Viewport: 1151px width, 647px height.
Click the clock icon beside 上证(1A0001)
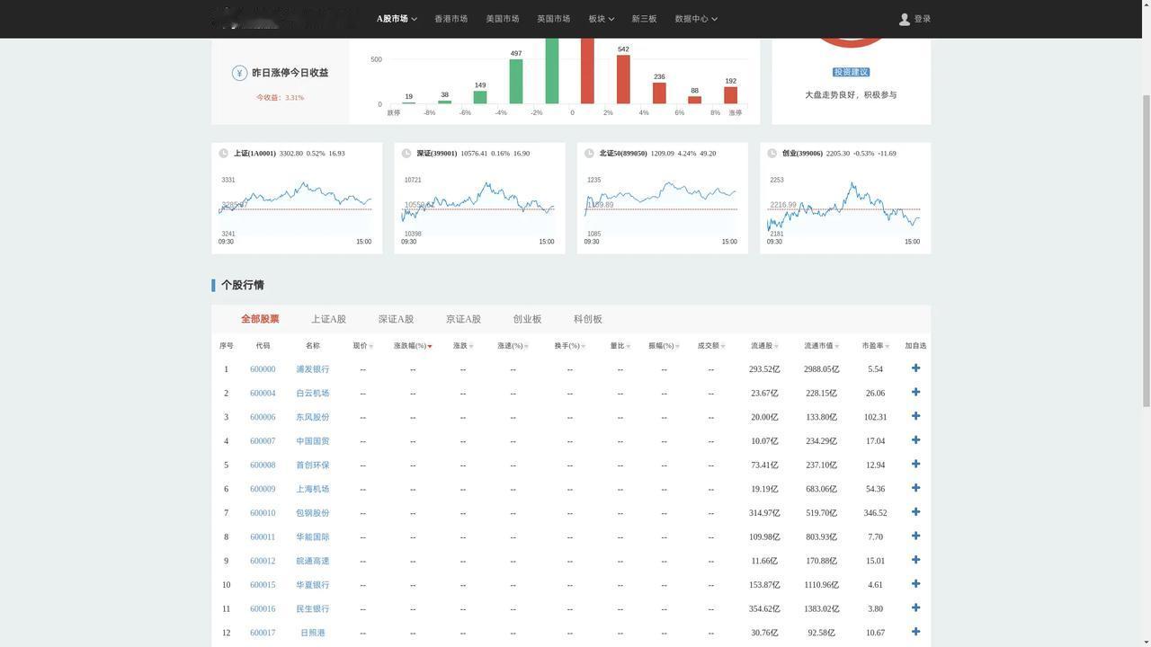click(224, 154)
